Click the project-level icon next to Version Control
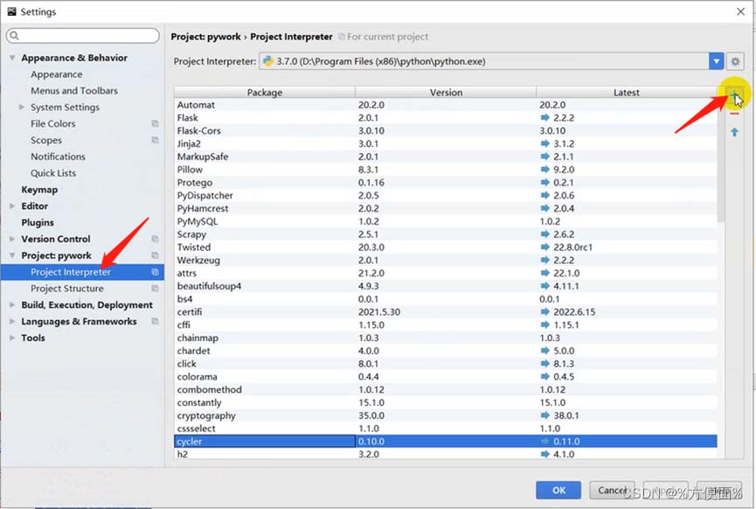756x509 pixels. pyautogui.click(x=155, y=239)
